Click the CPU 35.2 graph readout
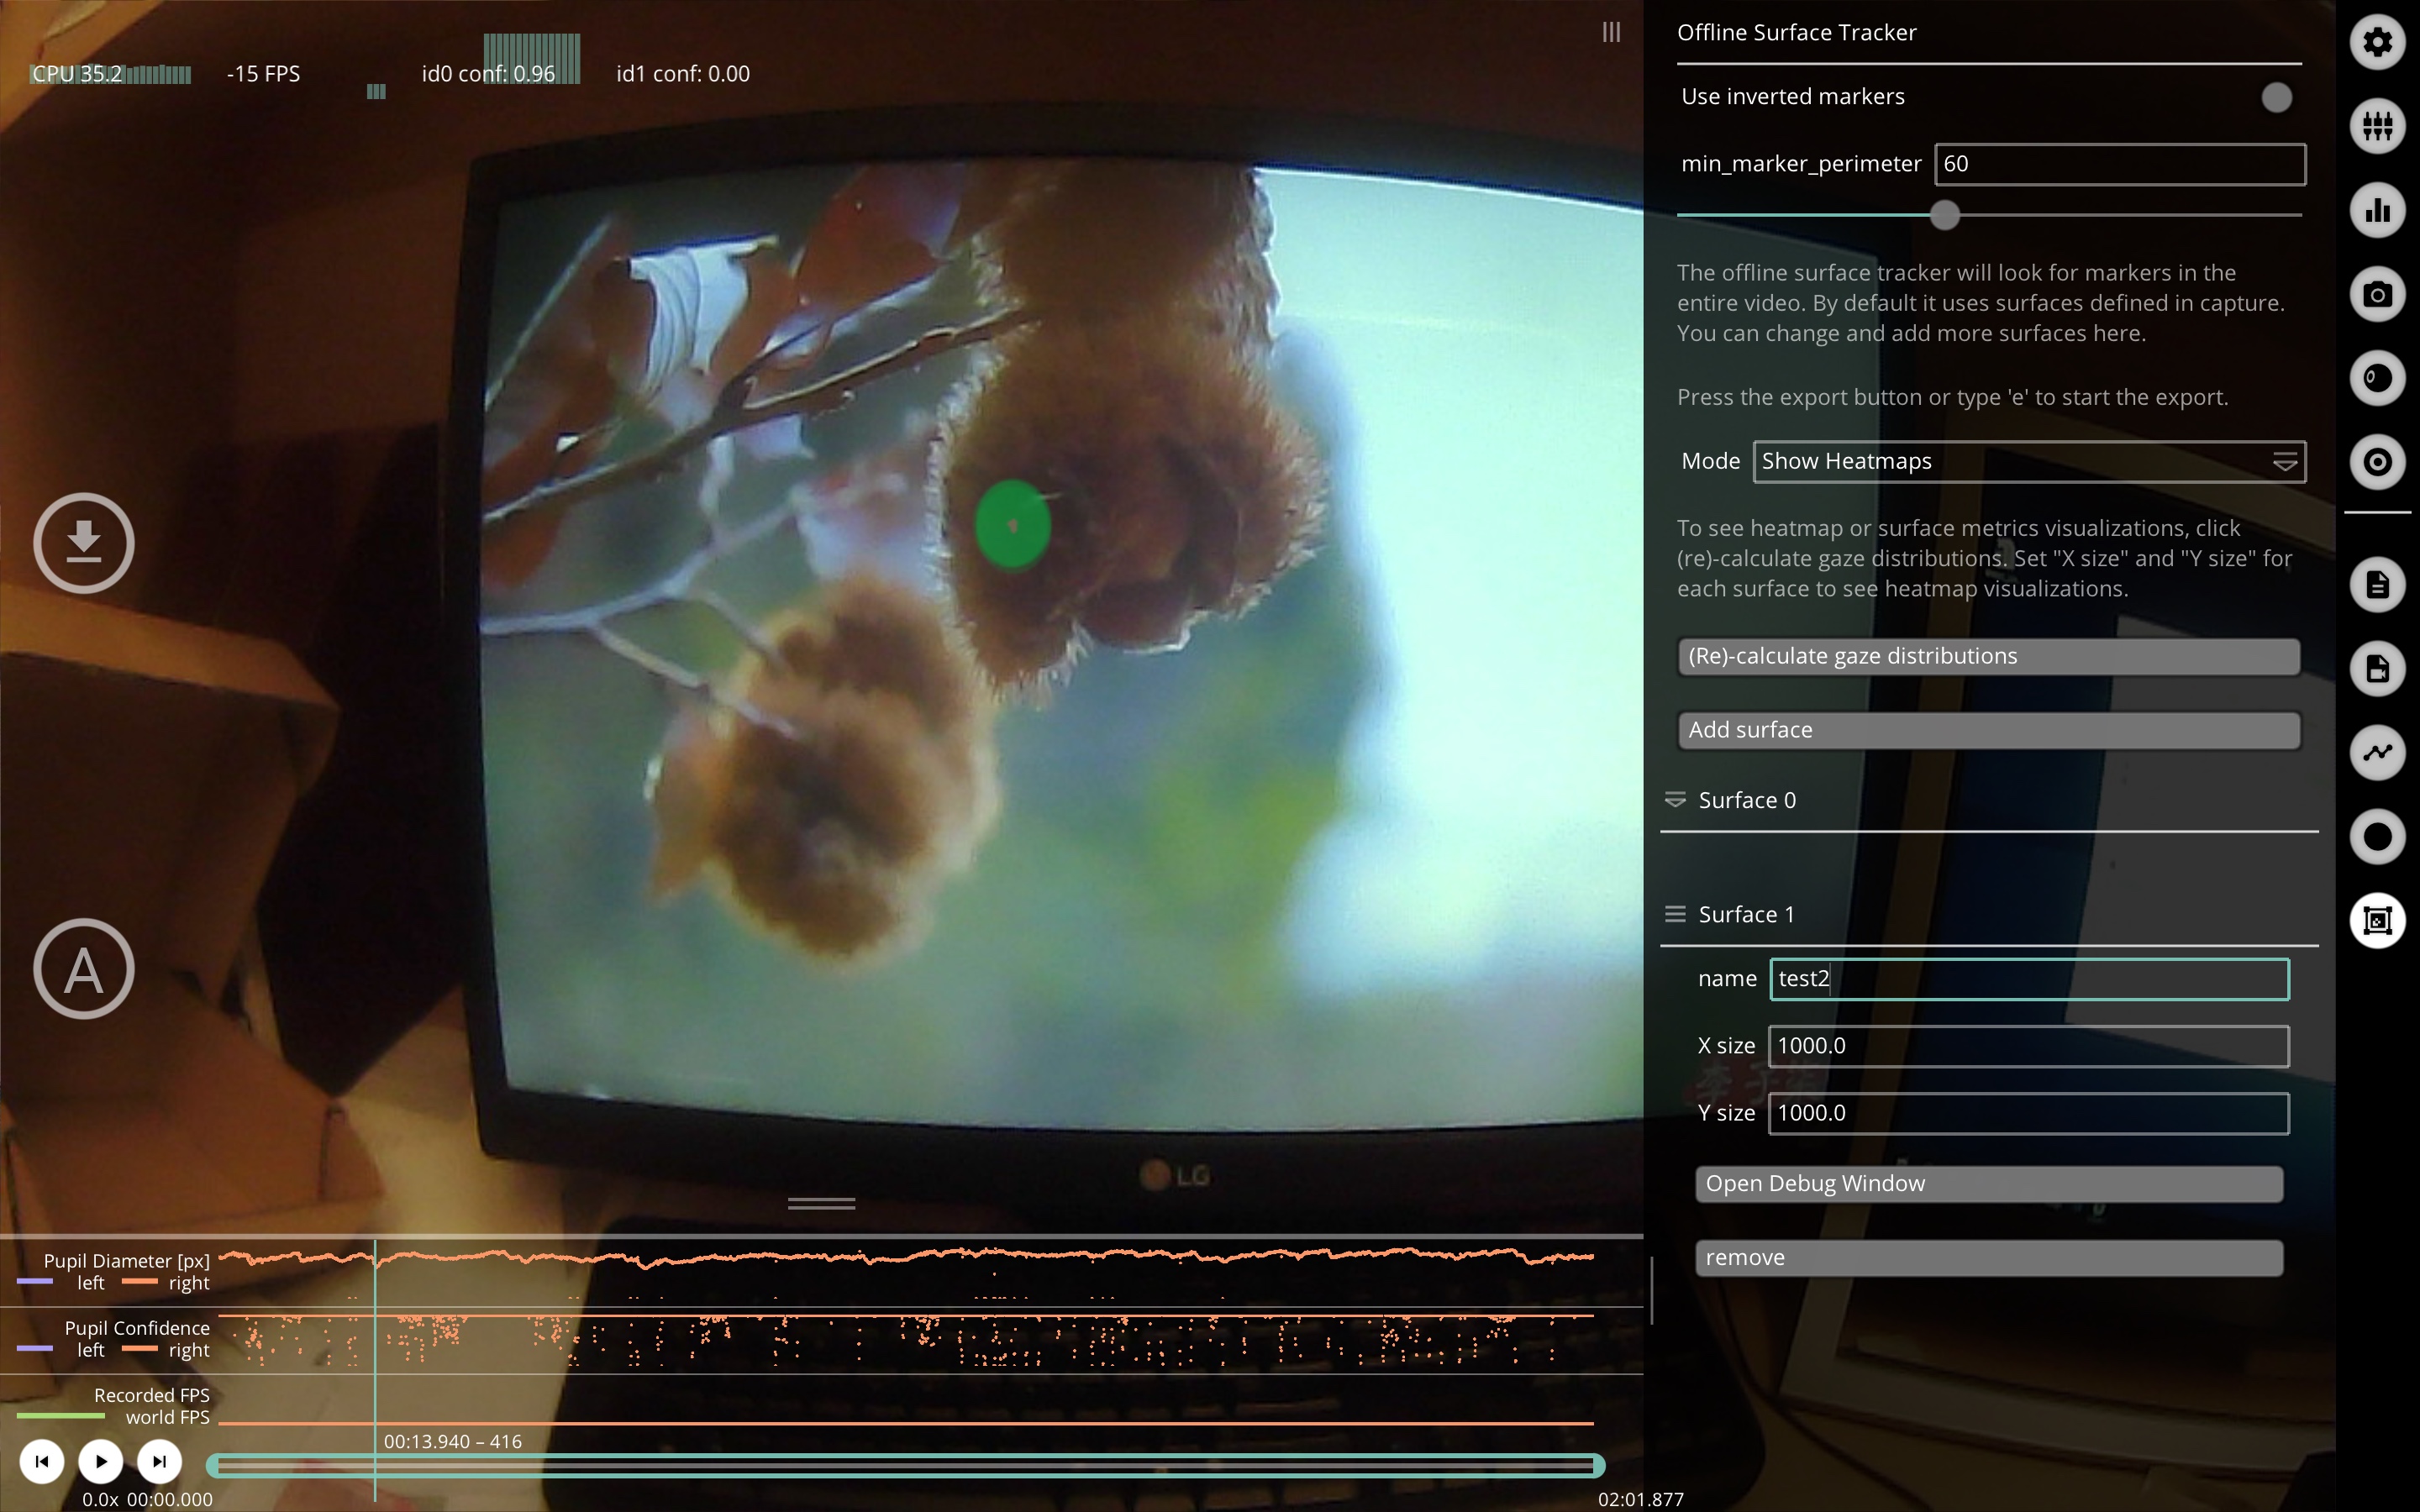The height and width of the screenshot is (1512, 2420). tap(110, 74)
